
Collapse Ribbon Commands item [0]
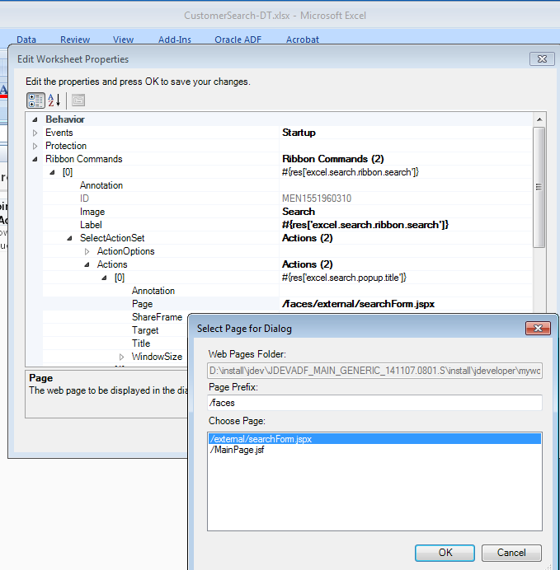click(x=52, y=172)
